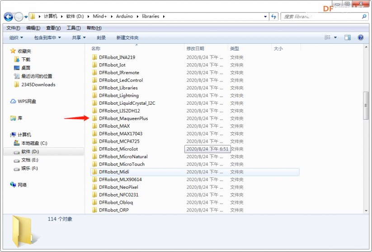Image resolution: width=372 pixels, height=252 pixels.
Task: Click the magnifier search icon
Action: click(x=364, y=17)
